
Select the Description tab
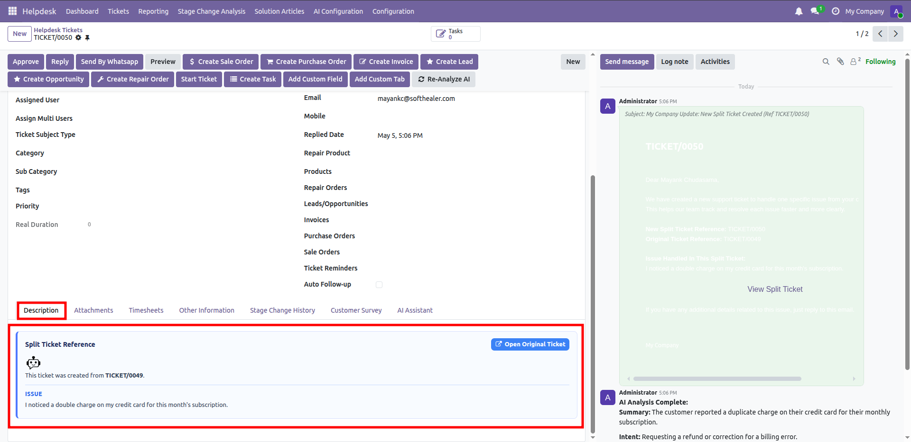[x=41, y=310]
